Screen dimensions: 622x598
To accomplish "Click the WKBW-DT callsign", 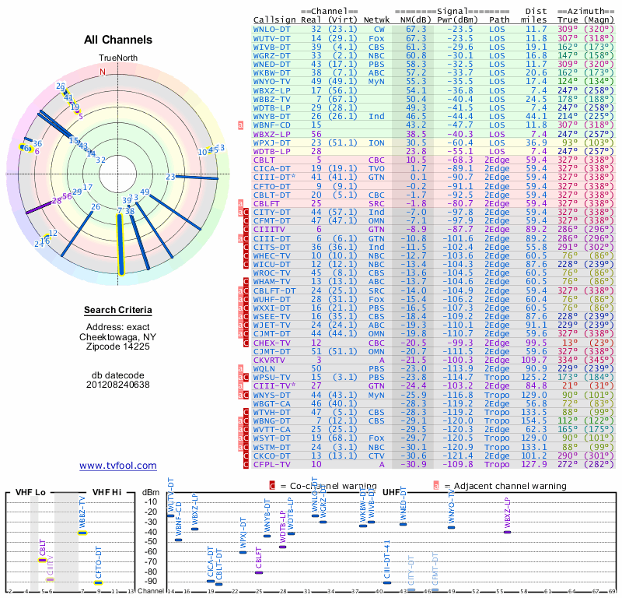I will click(x=271, y=72).
